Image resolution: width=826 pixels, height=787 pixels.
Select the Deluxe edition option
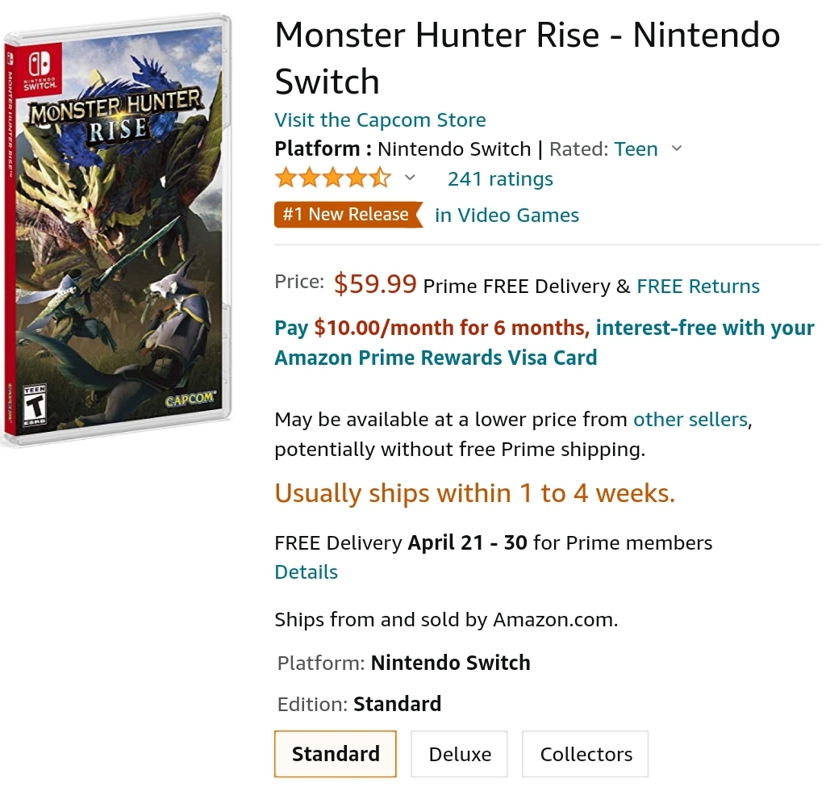459,754
